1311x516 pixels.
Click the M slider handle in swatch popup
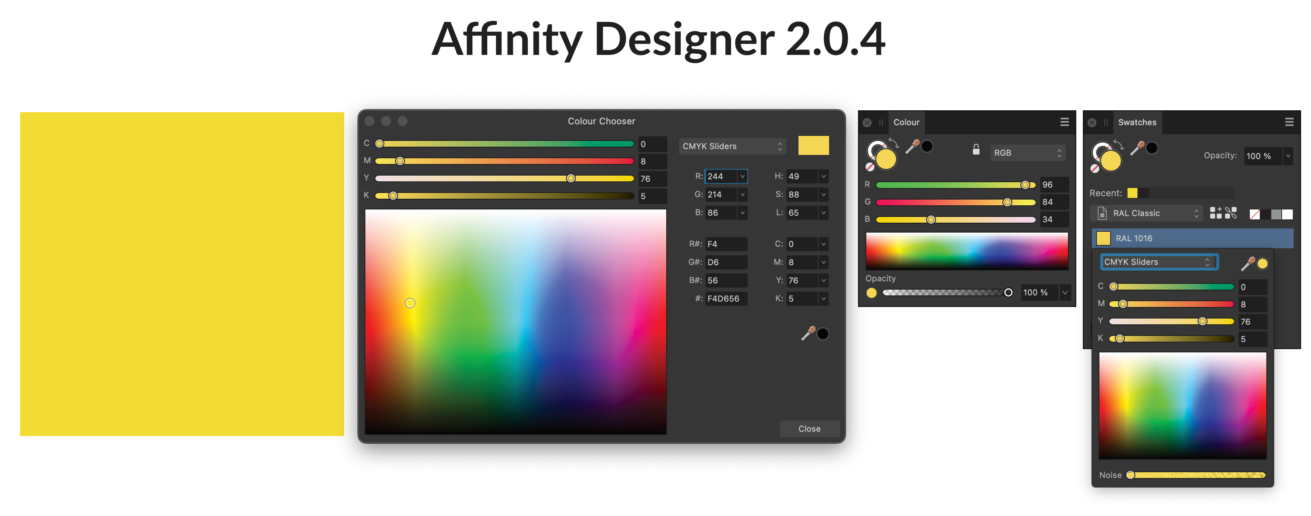coord(1123,304)
